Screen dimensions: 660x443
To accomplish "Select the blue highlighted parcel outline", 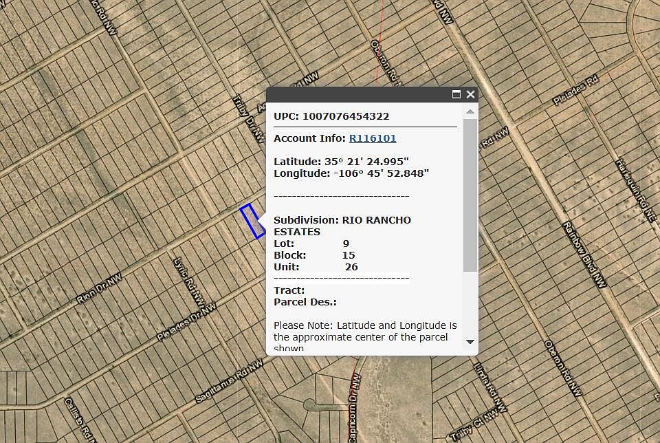I will click(x=252, y=221).
